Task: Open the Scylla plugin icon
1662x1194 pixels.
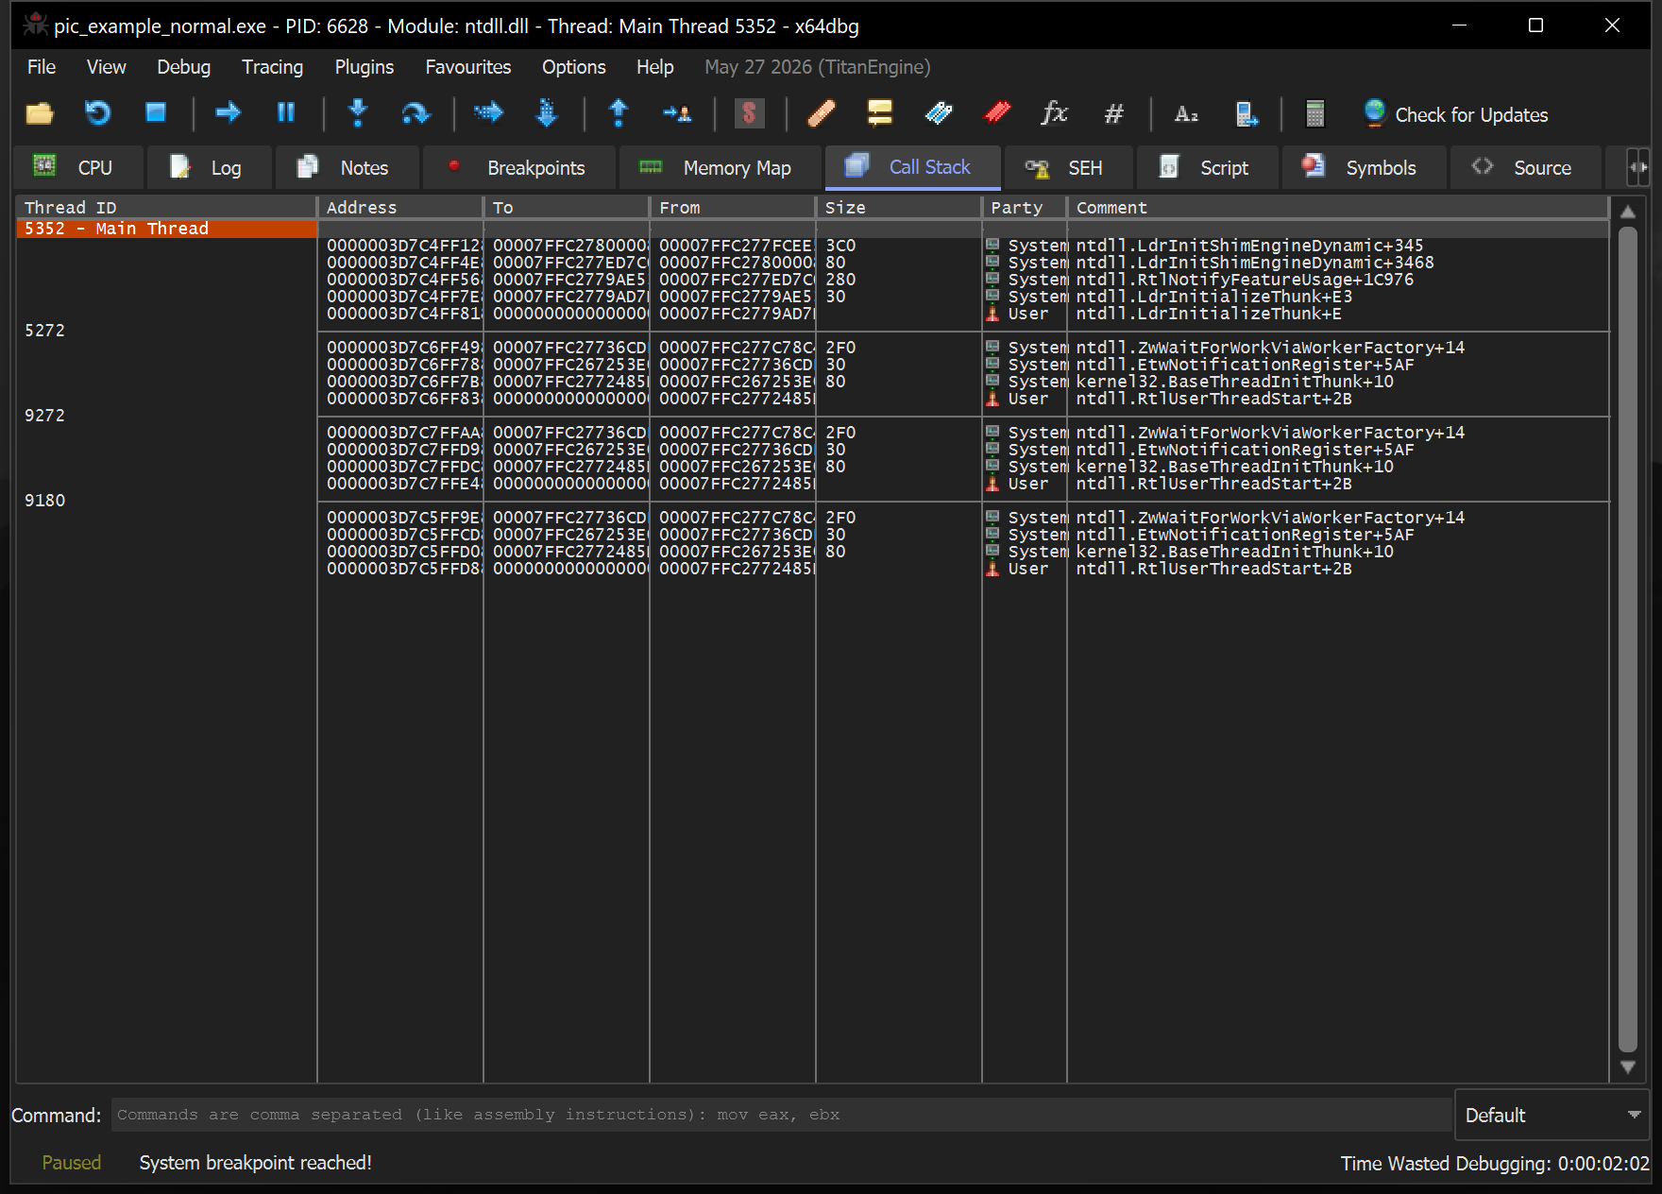Action: 749,113
